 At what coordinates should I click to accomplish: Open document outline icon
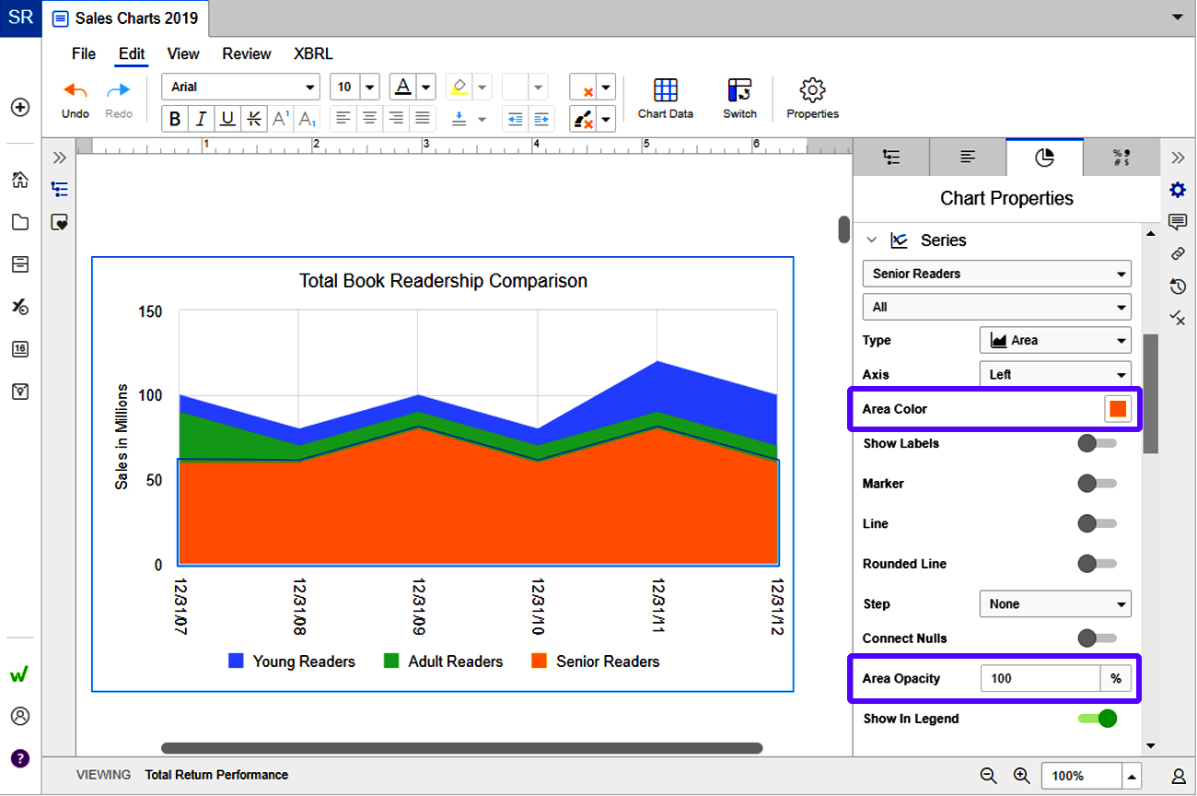pyautogui.click(x=60, y=190)
